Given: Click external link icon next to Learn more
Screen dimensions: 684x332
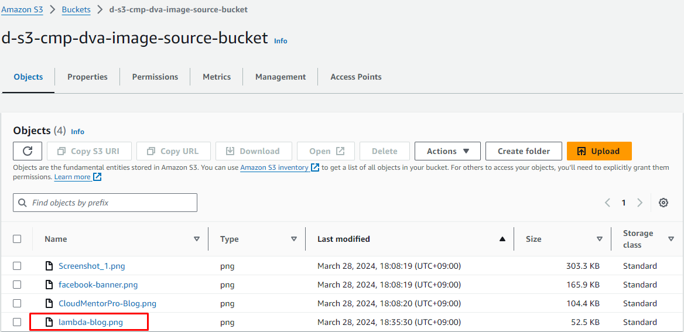Looking at the screenshot, I should pyautogui.click(x=97, y=177).
